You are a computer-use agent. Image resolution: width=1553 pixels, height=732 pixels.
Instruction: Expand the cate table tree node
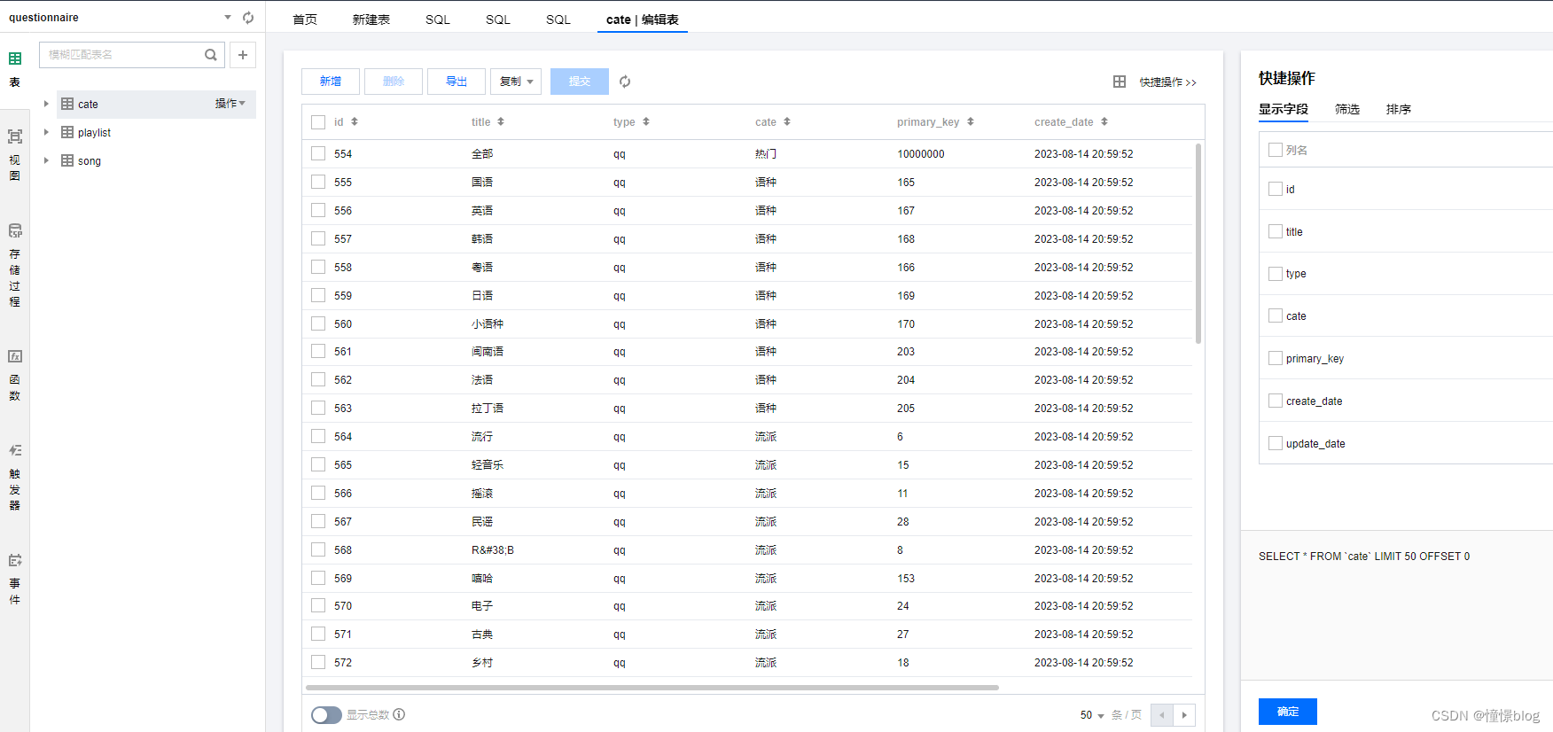click(x=46, y=104)
